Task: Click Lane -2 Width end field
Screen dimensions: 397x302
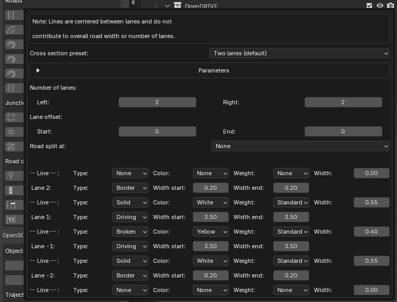Action: (291, 276)
